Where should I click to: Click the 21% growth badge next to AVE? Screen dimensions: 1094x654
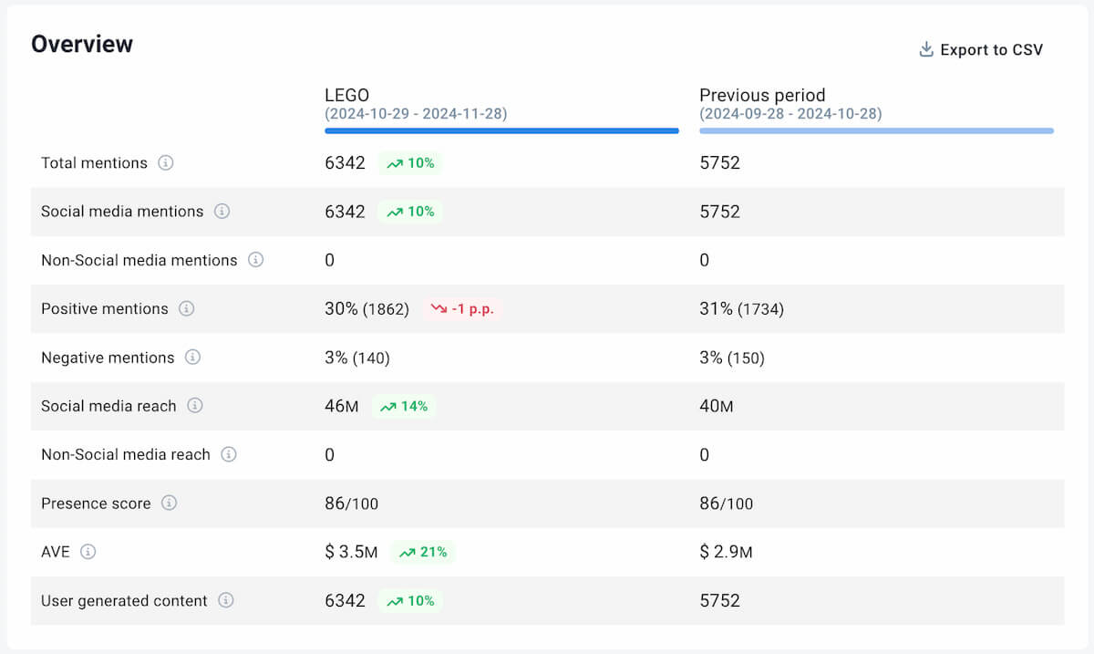point(422,552)
